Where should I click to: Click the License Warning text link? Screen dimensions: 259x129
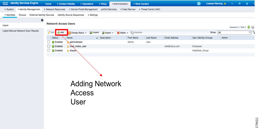click(x=215, y=4)
